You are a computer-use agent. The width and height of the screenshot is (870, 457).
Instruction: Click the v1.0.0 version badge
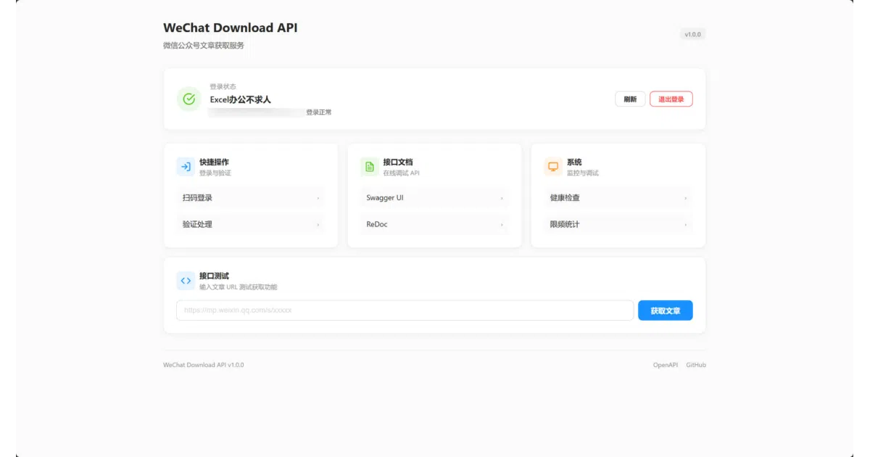693,34
